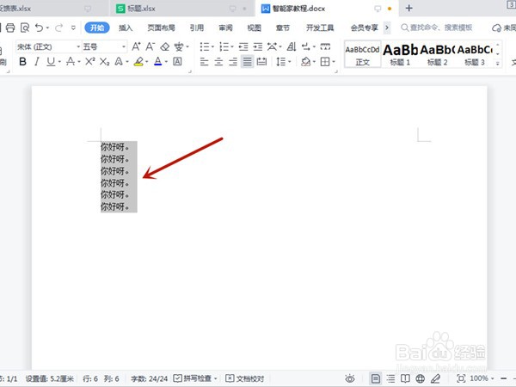Open Chinese layout tool
Image resolution: width=516 pixels, height=387 pixels.
click(x=272, y=46)
